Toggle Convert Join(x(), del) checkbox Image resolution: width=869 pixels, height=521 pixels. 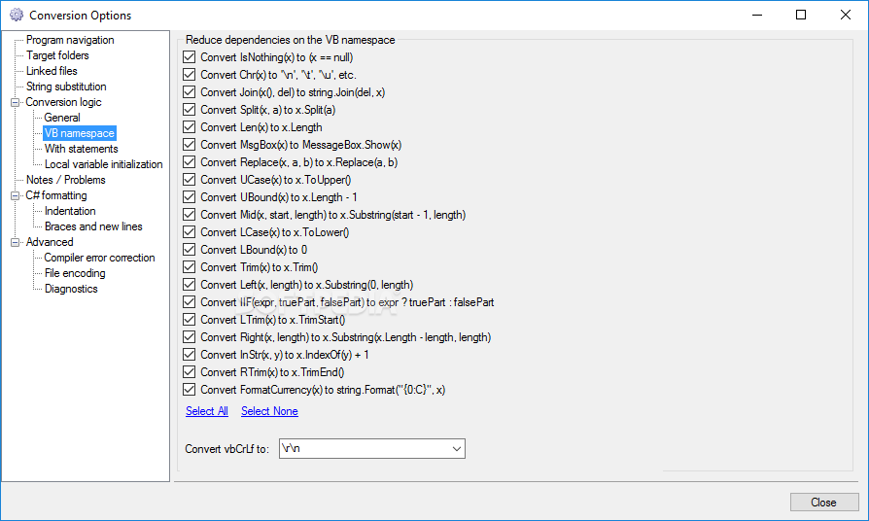tap(189, 92)
